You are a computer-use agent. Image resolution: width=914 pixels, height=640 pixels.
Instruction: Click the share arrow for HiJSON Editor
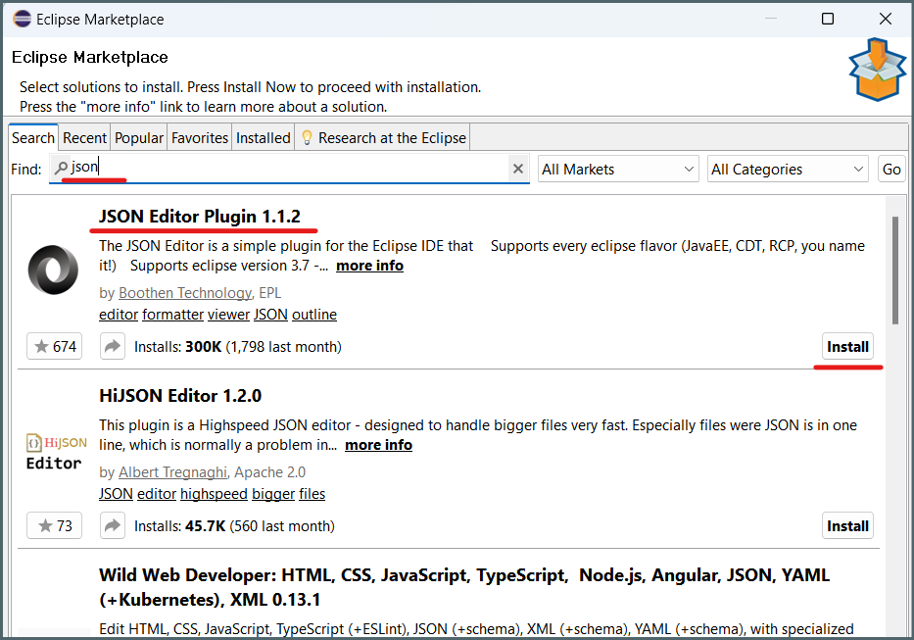tap(112, 525)
